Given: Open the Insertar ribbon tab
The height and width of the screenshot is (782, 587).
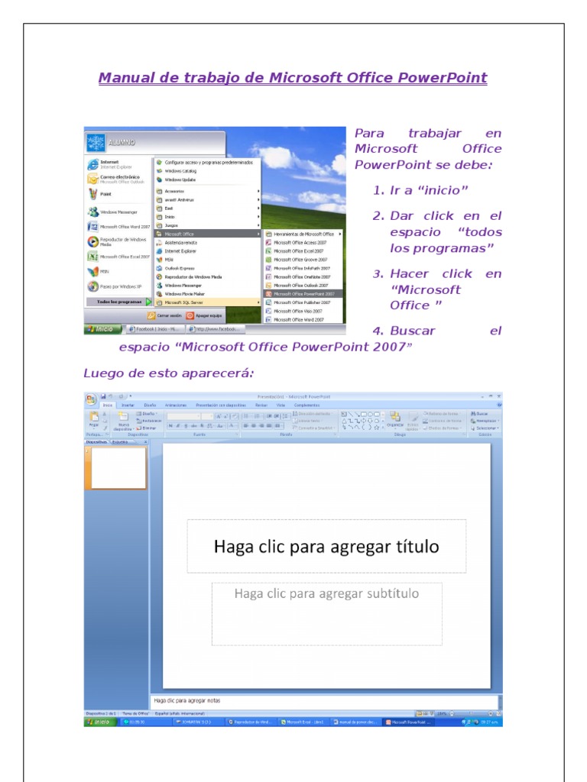Looking at the screenshot, I should click(x=128, y=405).
